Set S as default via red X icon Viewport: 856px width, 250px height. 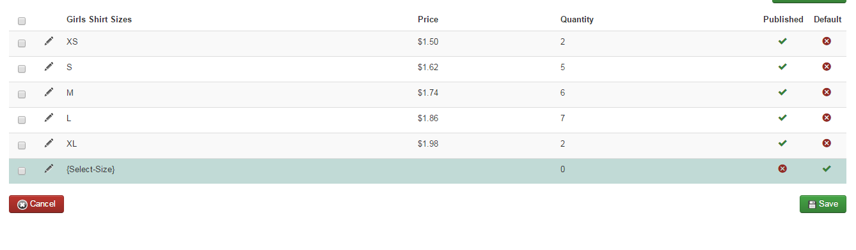(x=827, y=66)
